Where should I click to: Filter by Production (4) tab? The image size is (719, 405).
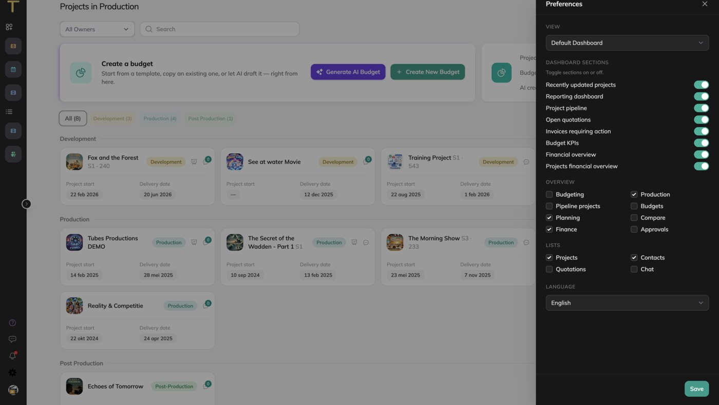[160, 118]
